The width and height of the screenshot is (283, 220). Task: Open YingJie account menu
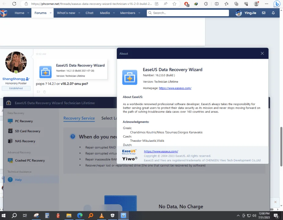point(250,13)
